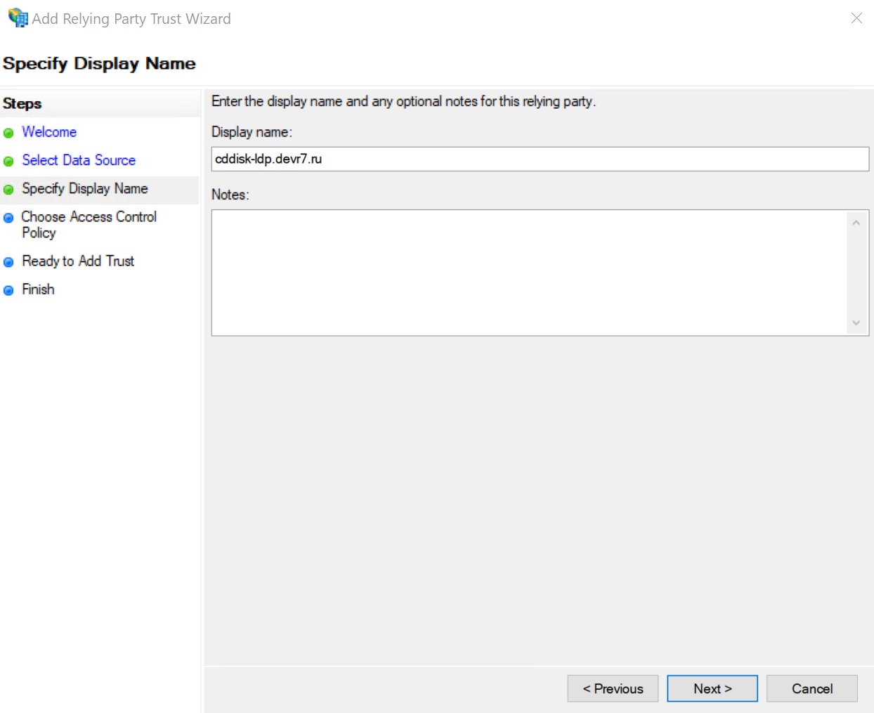
Task: Select the Ready to Add Trust step
Action: tap(78, 261)
